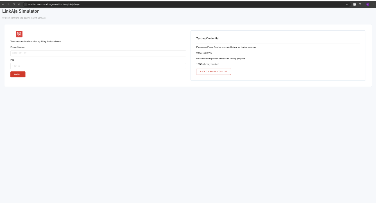Click the Testing Credential heading
The width and height of the screenshot is (376, 203).
point(208,39)
